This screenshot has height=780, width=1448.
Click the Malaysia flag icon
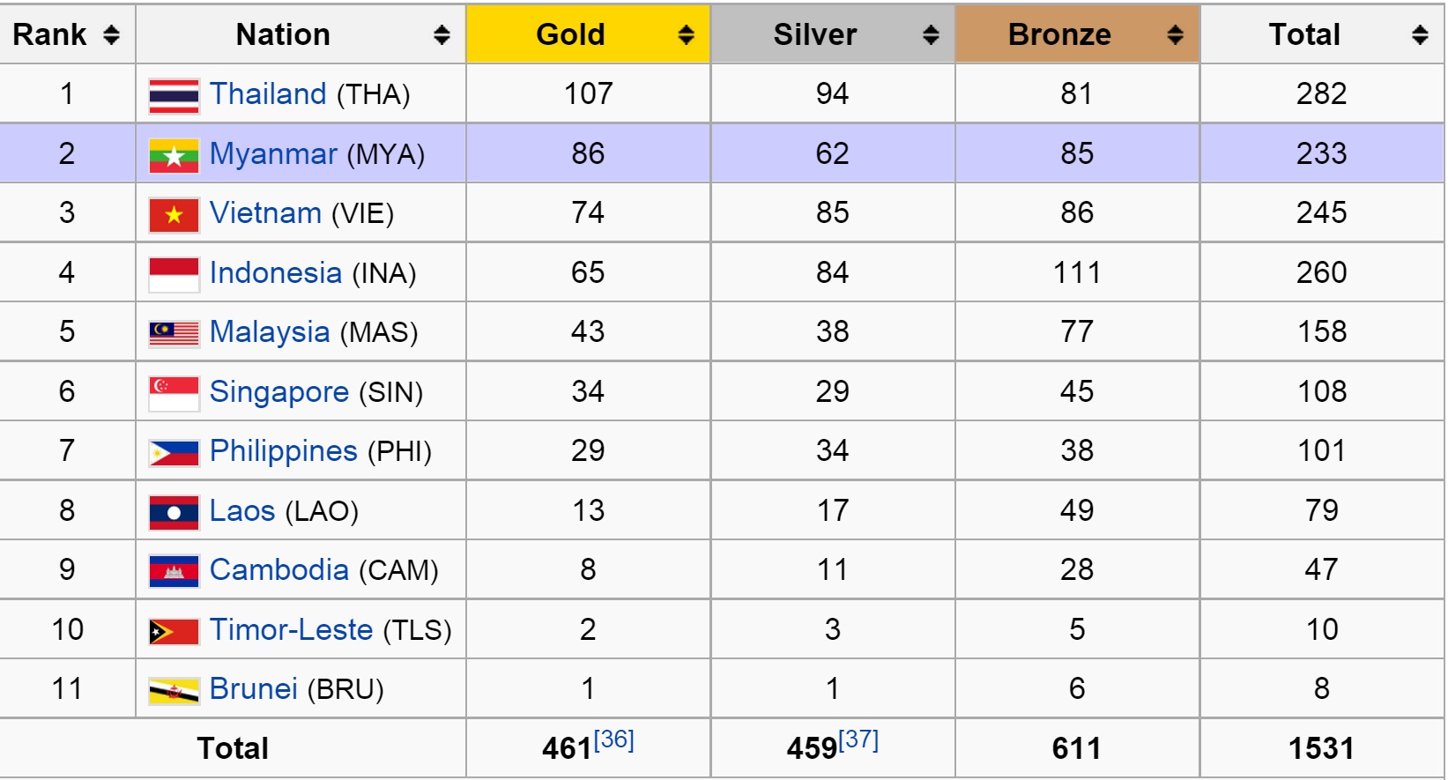pyautogui.click(x=174, y=333)
